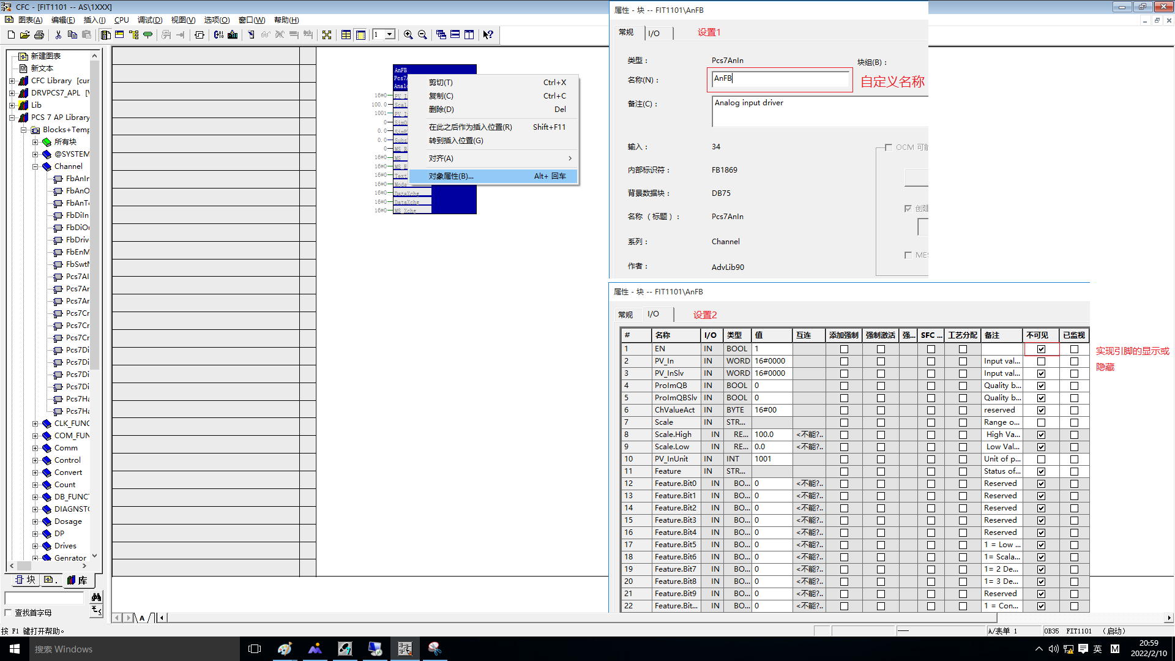Expand the Drives library folder
The height and width of the screenshot is (661, 1175).
tap(35, 546)
